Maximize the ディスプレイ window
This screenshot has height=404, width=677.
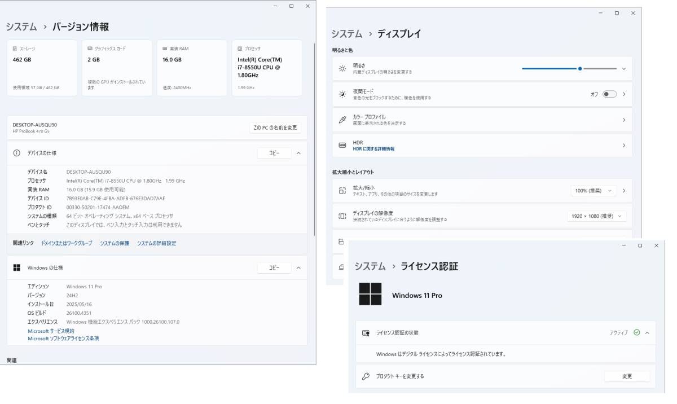coord(617,13)
